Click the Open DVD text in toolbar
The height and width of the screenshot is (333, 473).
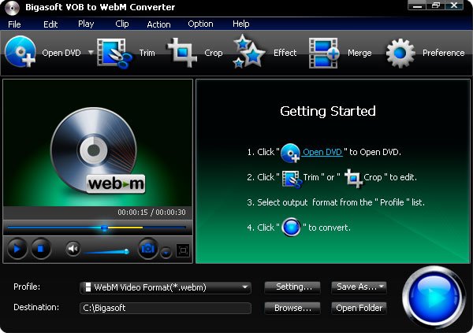tap(61, 53)
